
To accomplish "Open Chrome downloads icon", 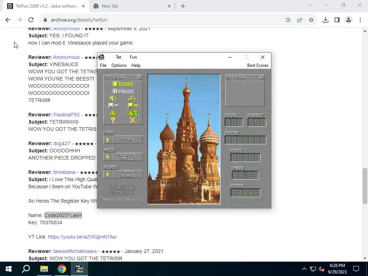I will [x=326, y=20].
